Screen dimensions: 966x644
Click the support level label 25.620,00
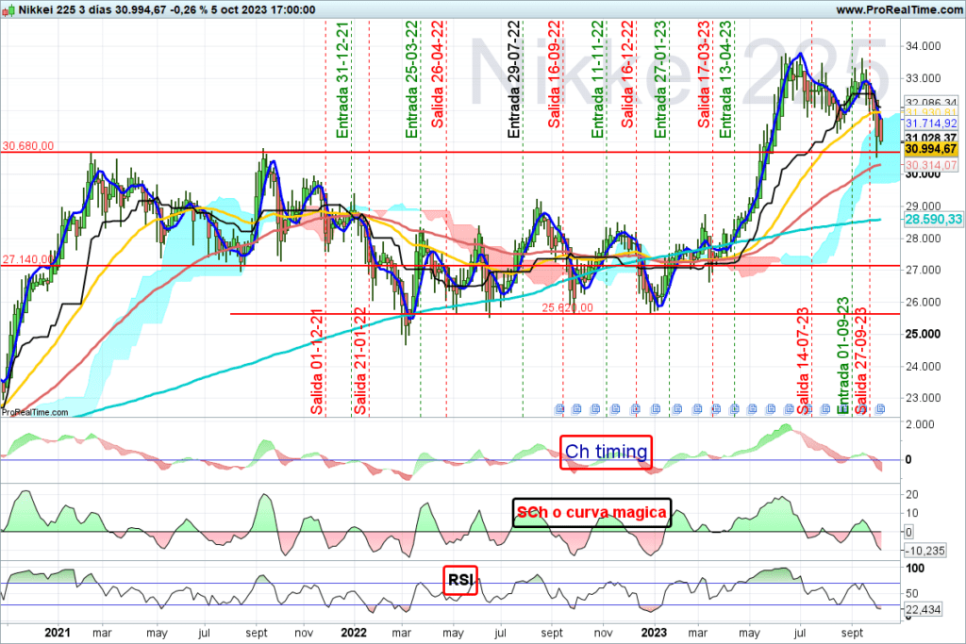coord(567,307)
